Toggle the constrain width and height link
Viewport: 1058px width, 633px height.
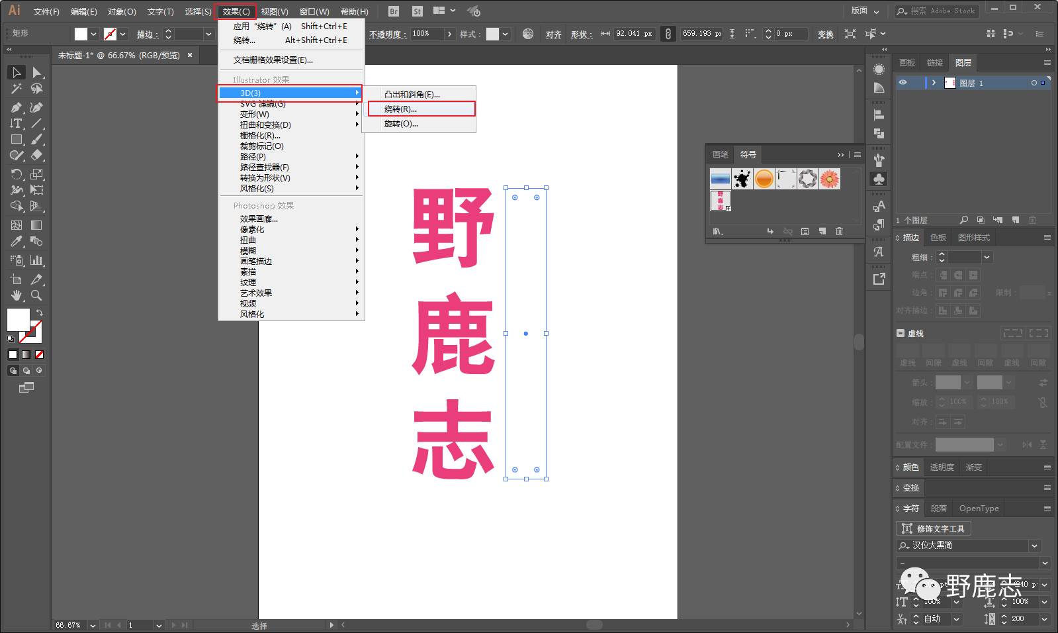click(668, 34)
